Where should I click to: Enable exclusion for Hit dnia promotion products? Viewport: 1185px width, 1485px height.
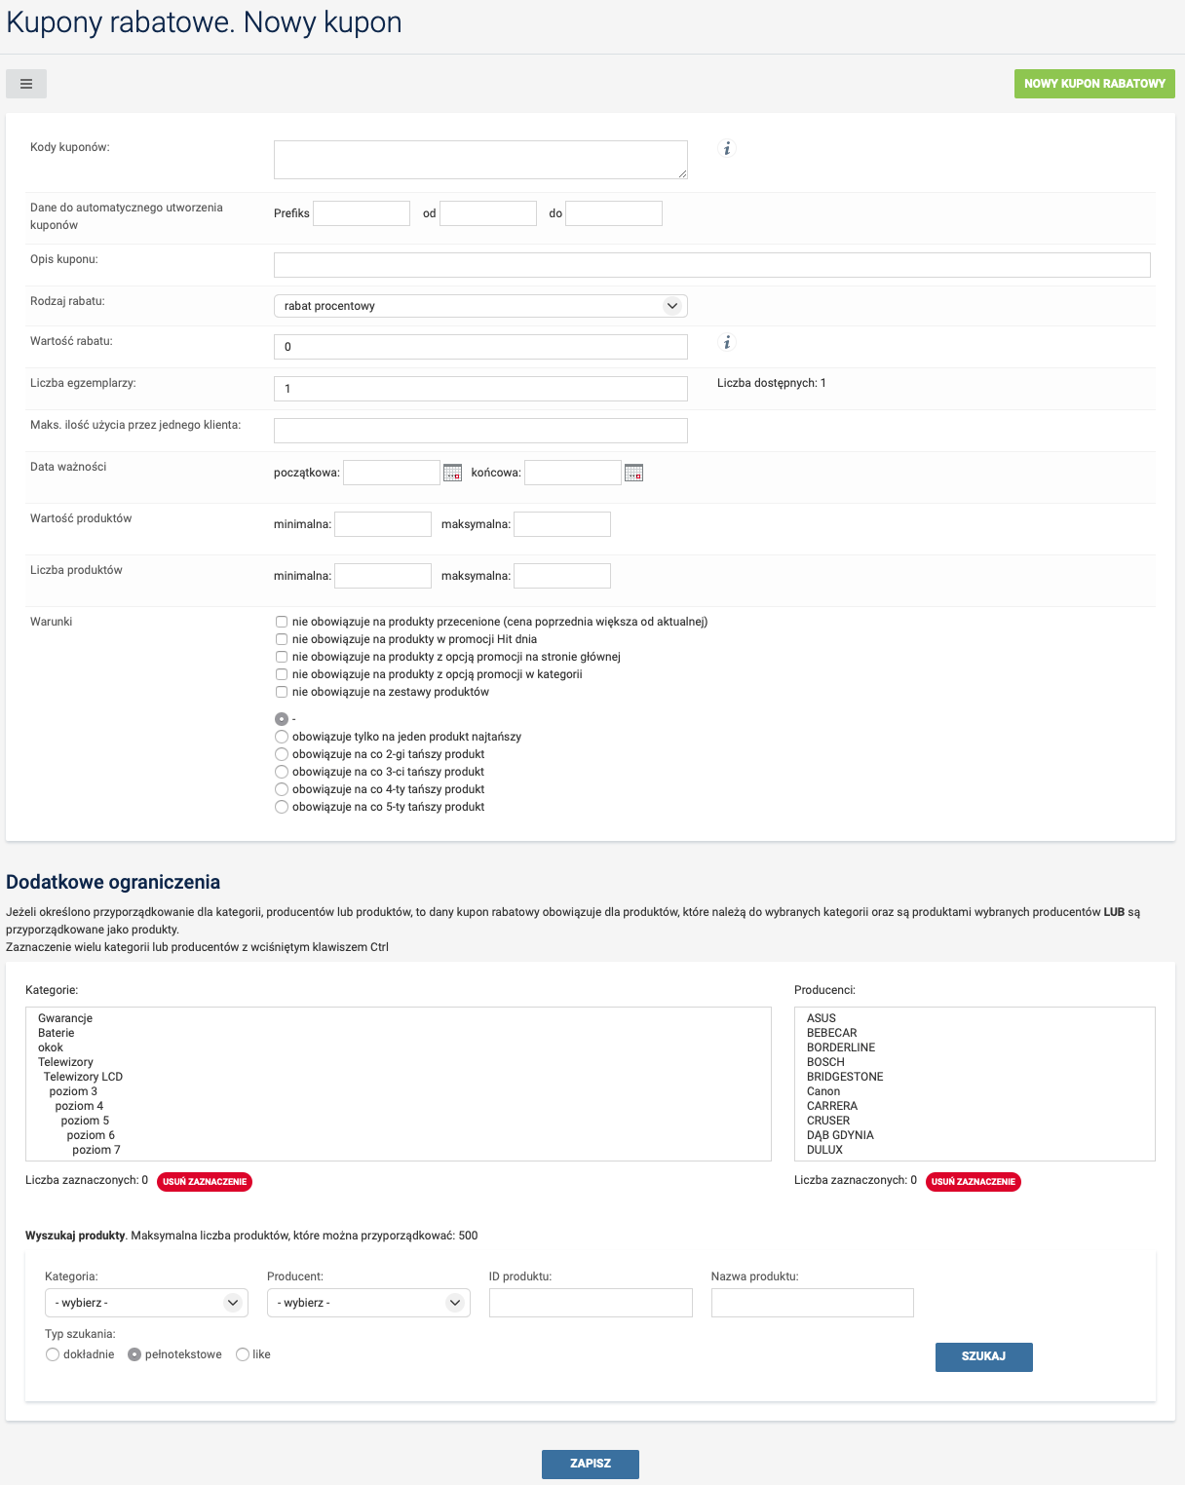[x=282, y=639]
